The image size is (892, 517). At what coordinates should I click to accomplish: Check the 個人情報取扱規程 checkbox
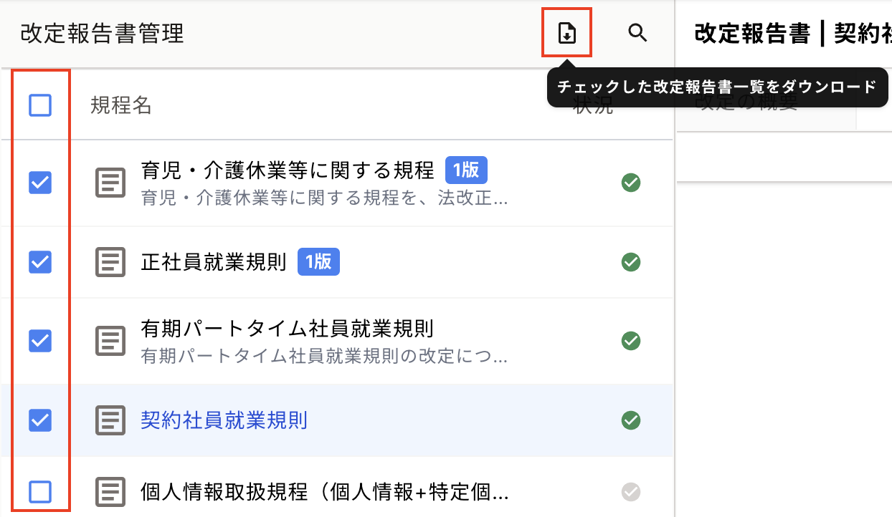tap(40, 492)
